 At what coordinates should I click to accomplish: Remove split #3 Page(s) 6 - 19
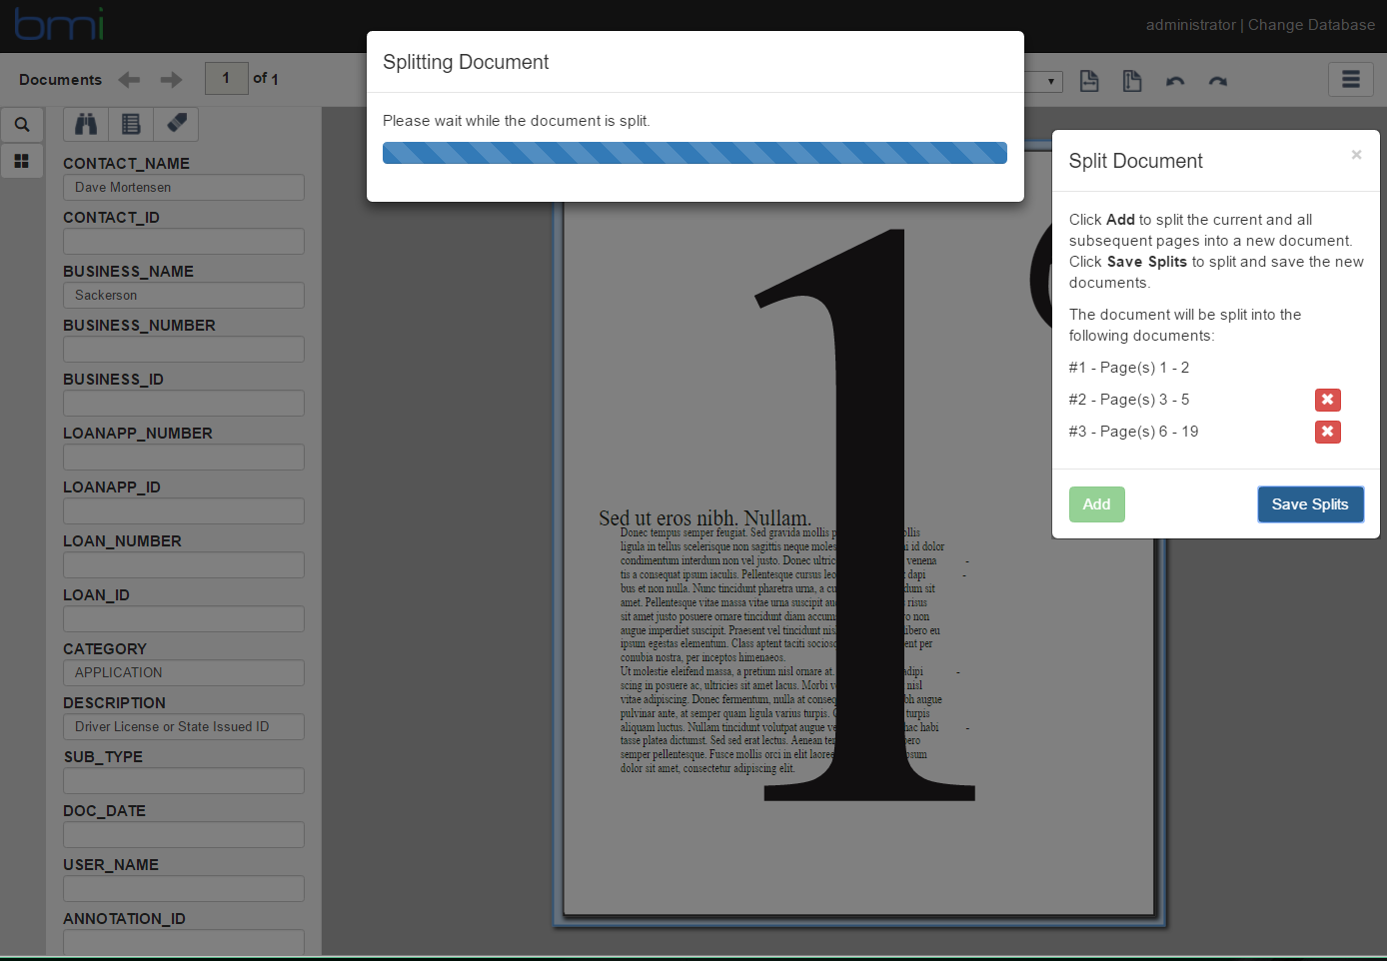(x=1327, y=432)
